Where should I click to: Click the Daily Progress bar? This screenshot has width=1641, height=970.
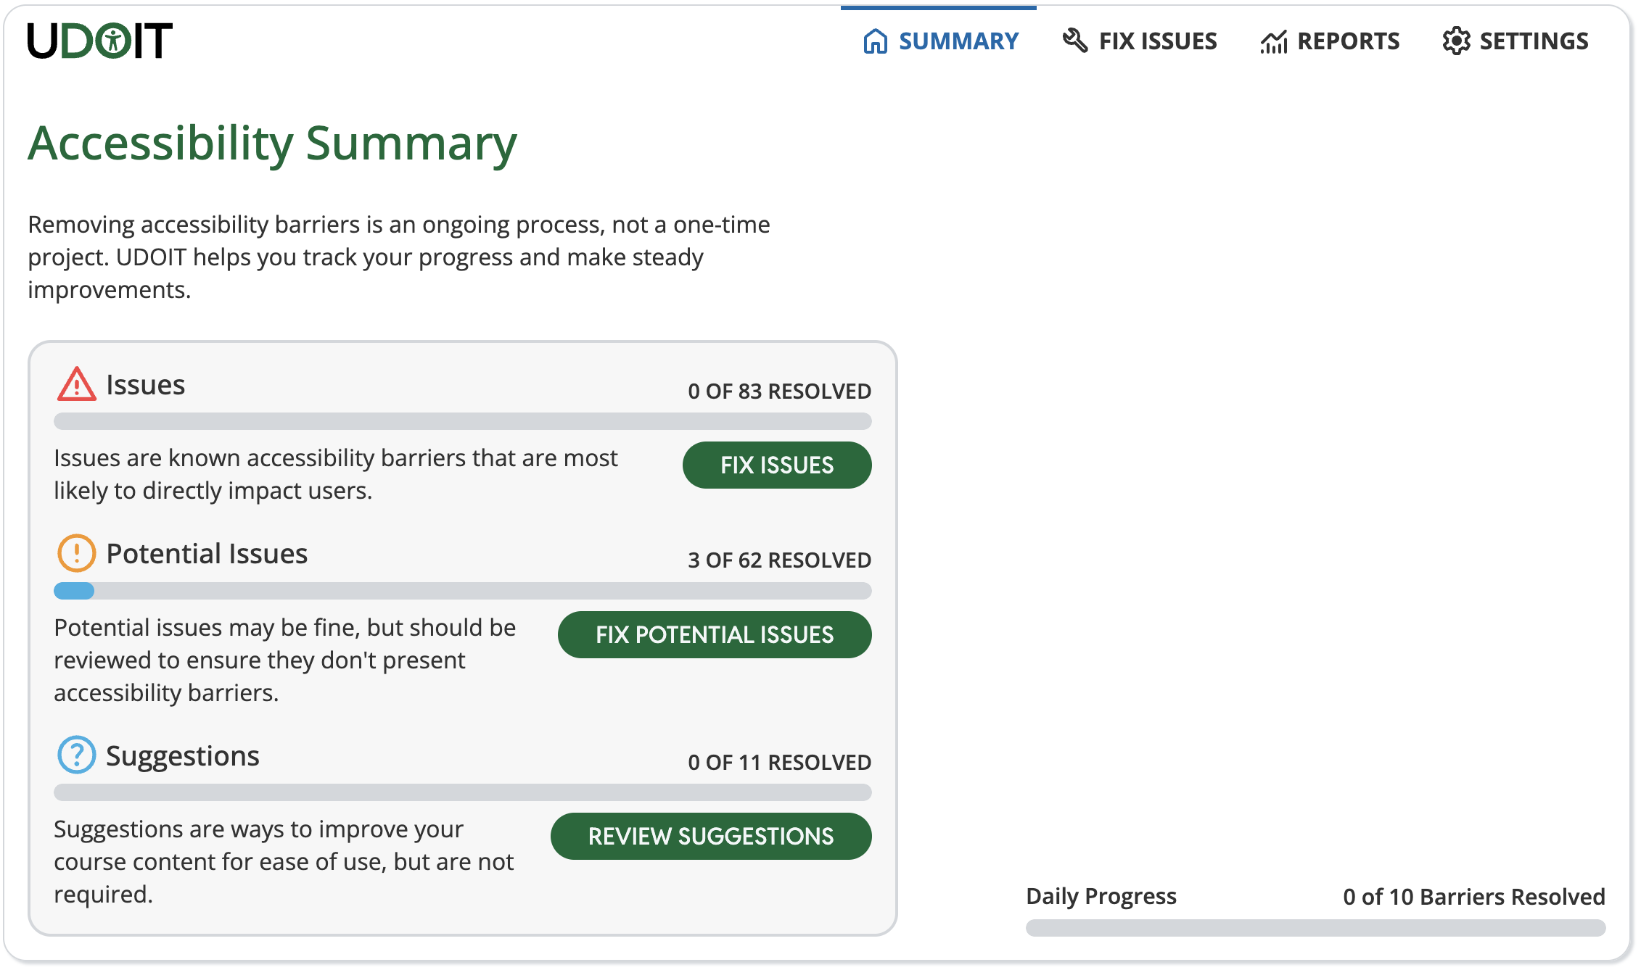tap(1315, 928)
